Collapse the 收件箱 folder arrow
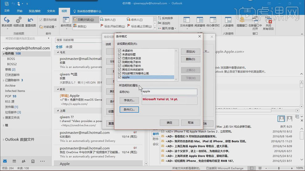This screenshot has height=171, width=305. coord(3,53)
